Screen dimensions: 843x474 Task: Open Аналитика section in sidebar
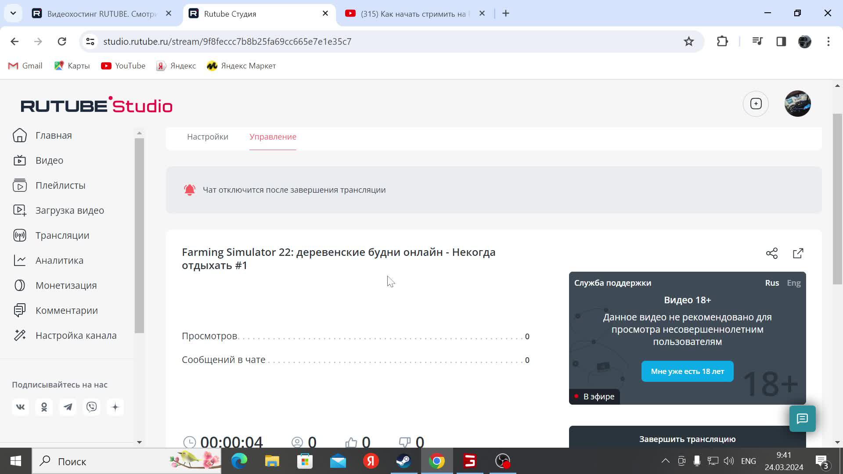(x=59, y=260)
